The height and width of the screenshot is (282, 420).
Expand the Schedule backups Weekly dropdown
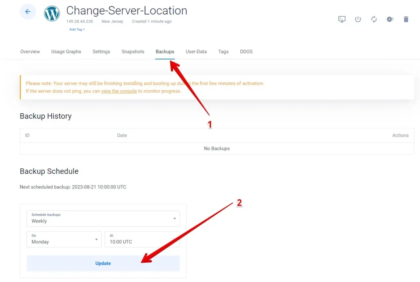[x=103, y=218]
